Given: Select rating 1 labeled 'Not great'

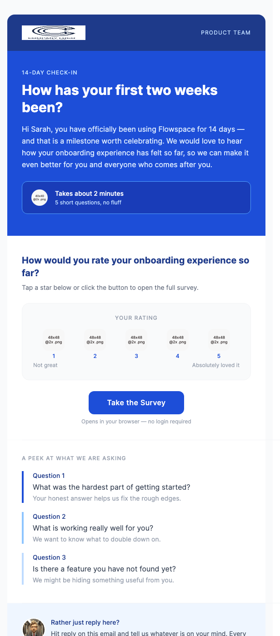Looking at the screenshot, I should [x=54, y=356].
